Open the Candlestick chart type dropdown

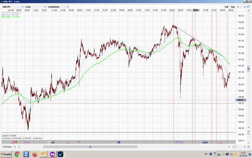(x=58, y=7)
